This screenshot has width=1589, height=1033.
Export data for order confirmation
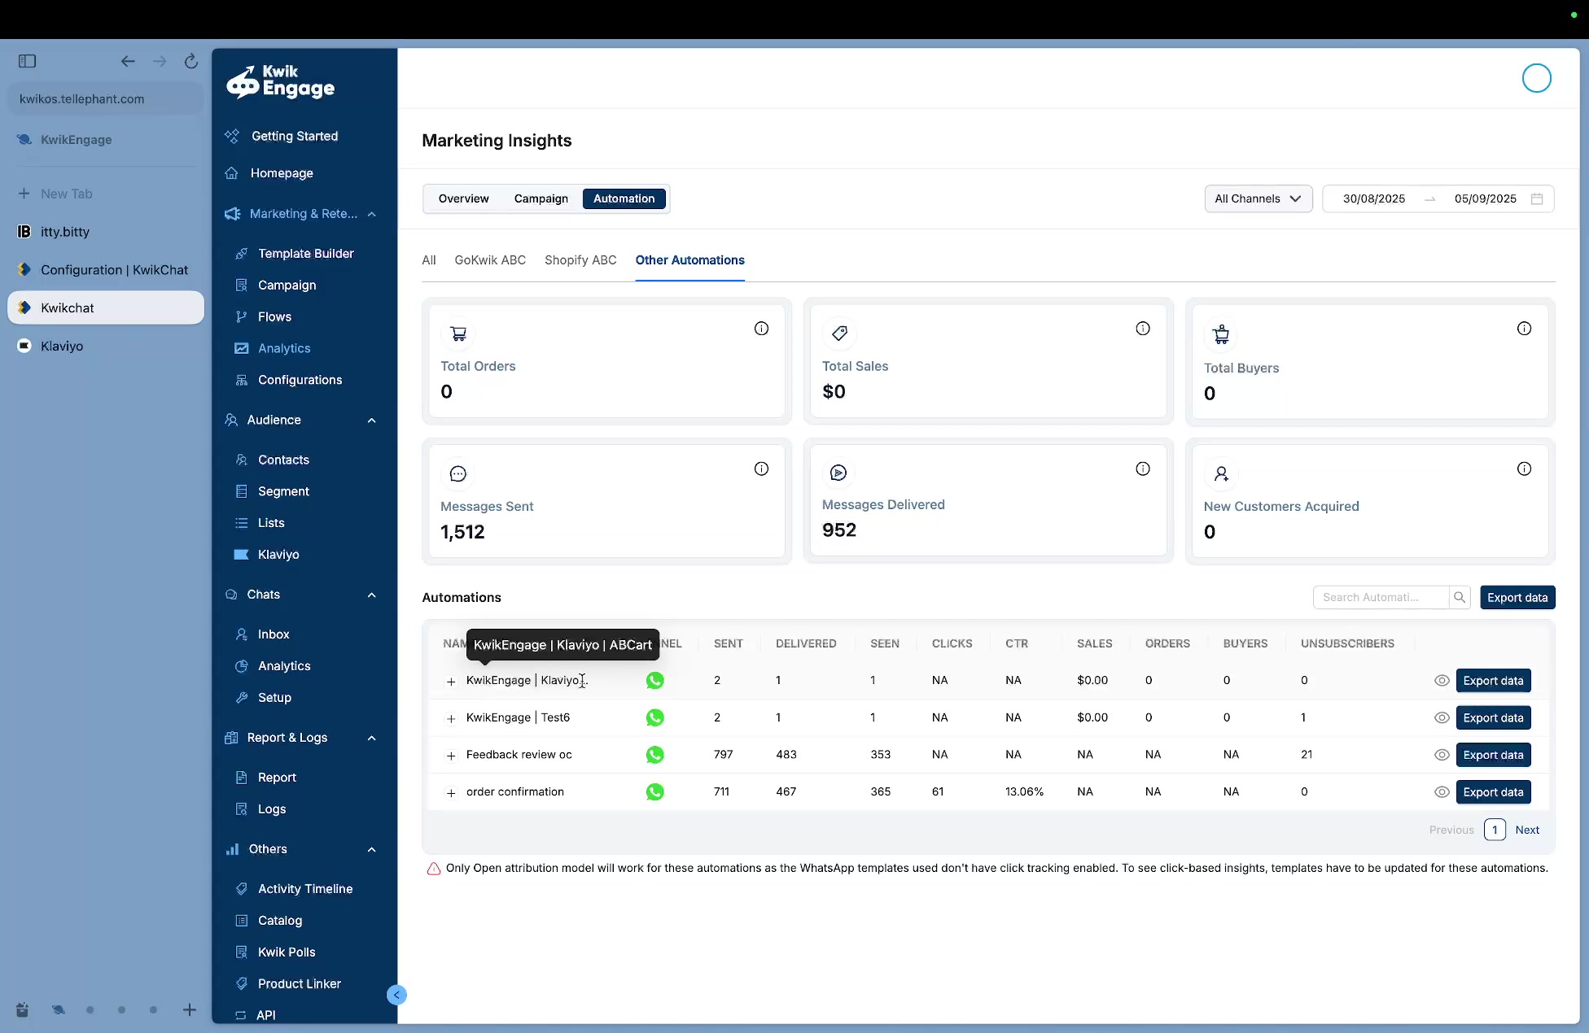[x=1493, y=792]
